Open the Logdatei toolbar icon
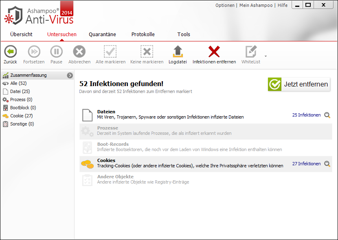 (178, 52)
